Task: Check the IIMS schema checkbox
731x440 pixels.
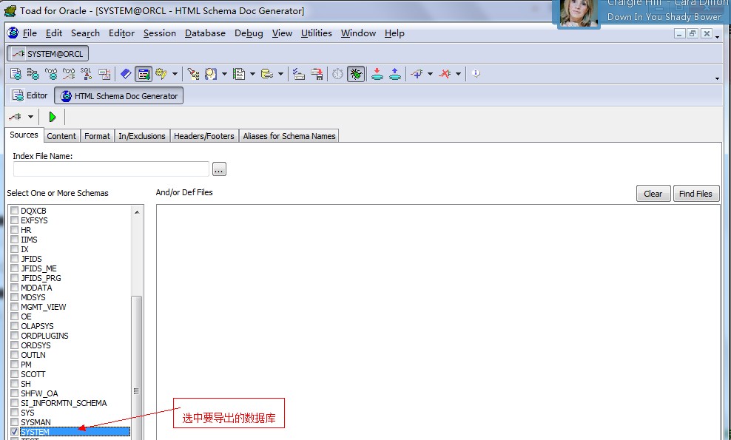Action: [x=15, y=240]
